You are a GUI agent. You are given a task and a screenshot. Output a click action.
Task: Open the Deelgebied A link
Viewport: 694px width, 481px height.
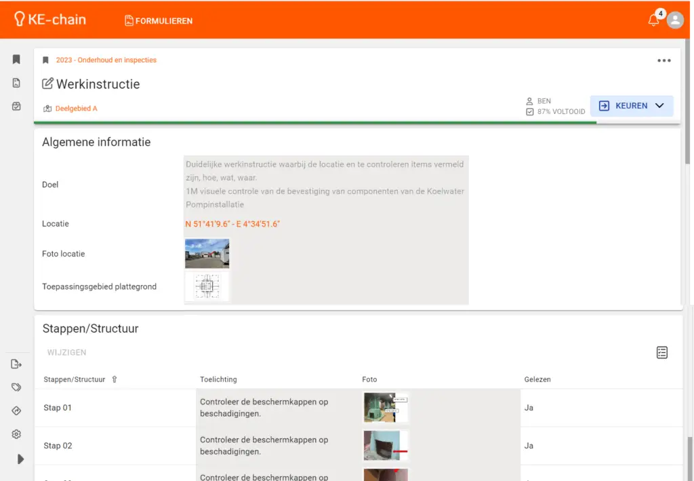tap(76, 109)
